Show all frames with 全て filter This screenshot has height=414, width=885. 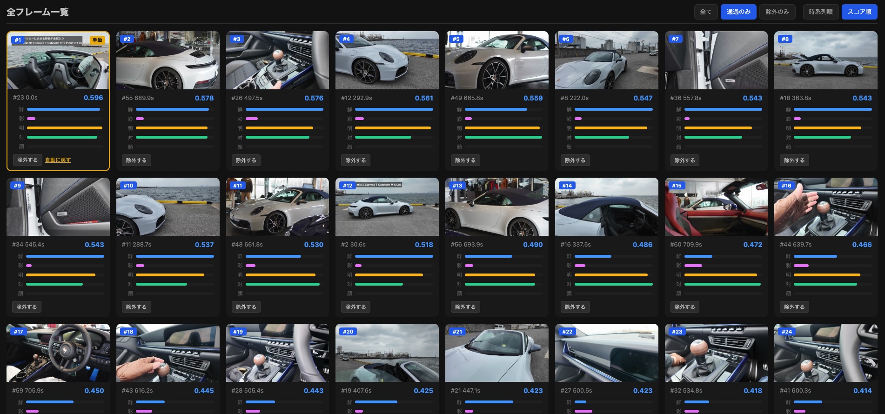705,12
